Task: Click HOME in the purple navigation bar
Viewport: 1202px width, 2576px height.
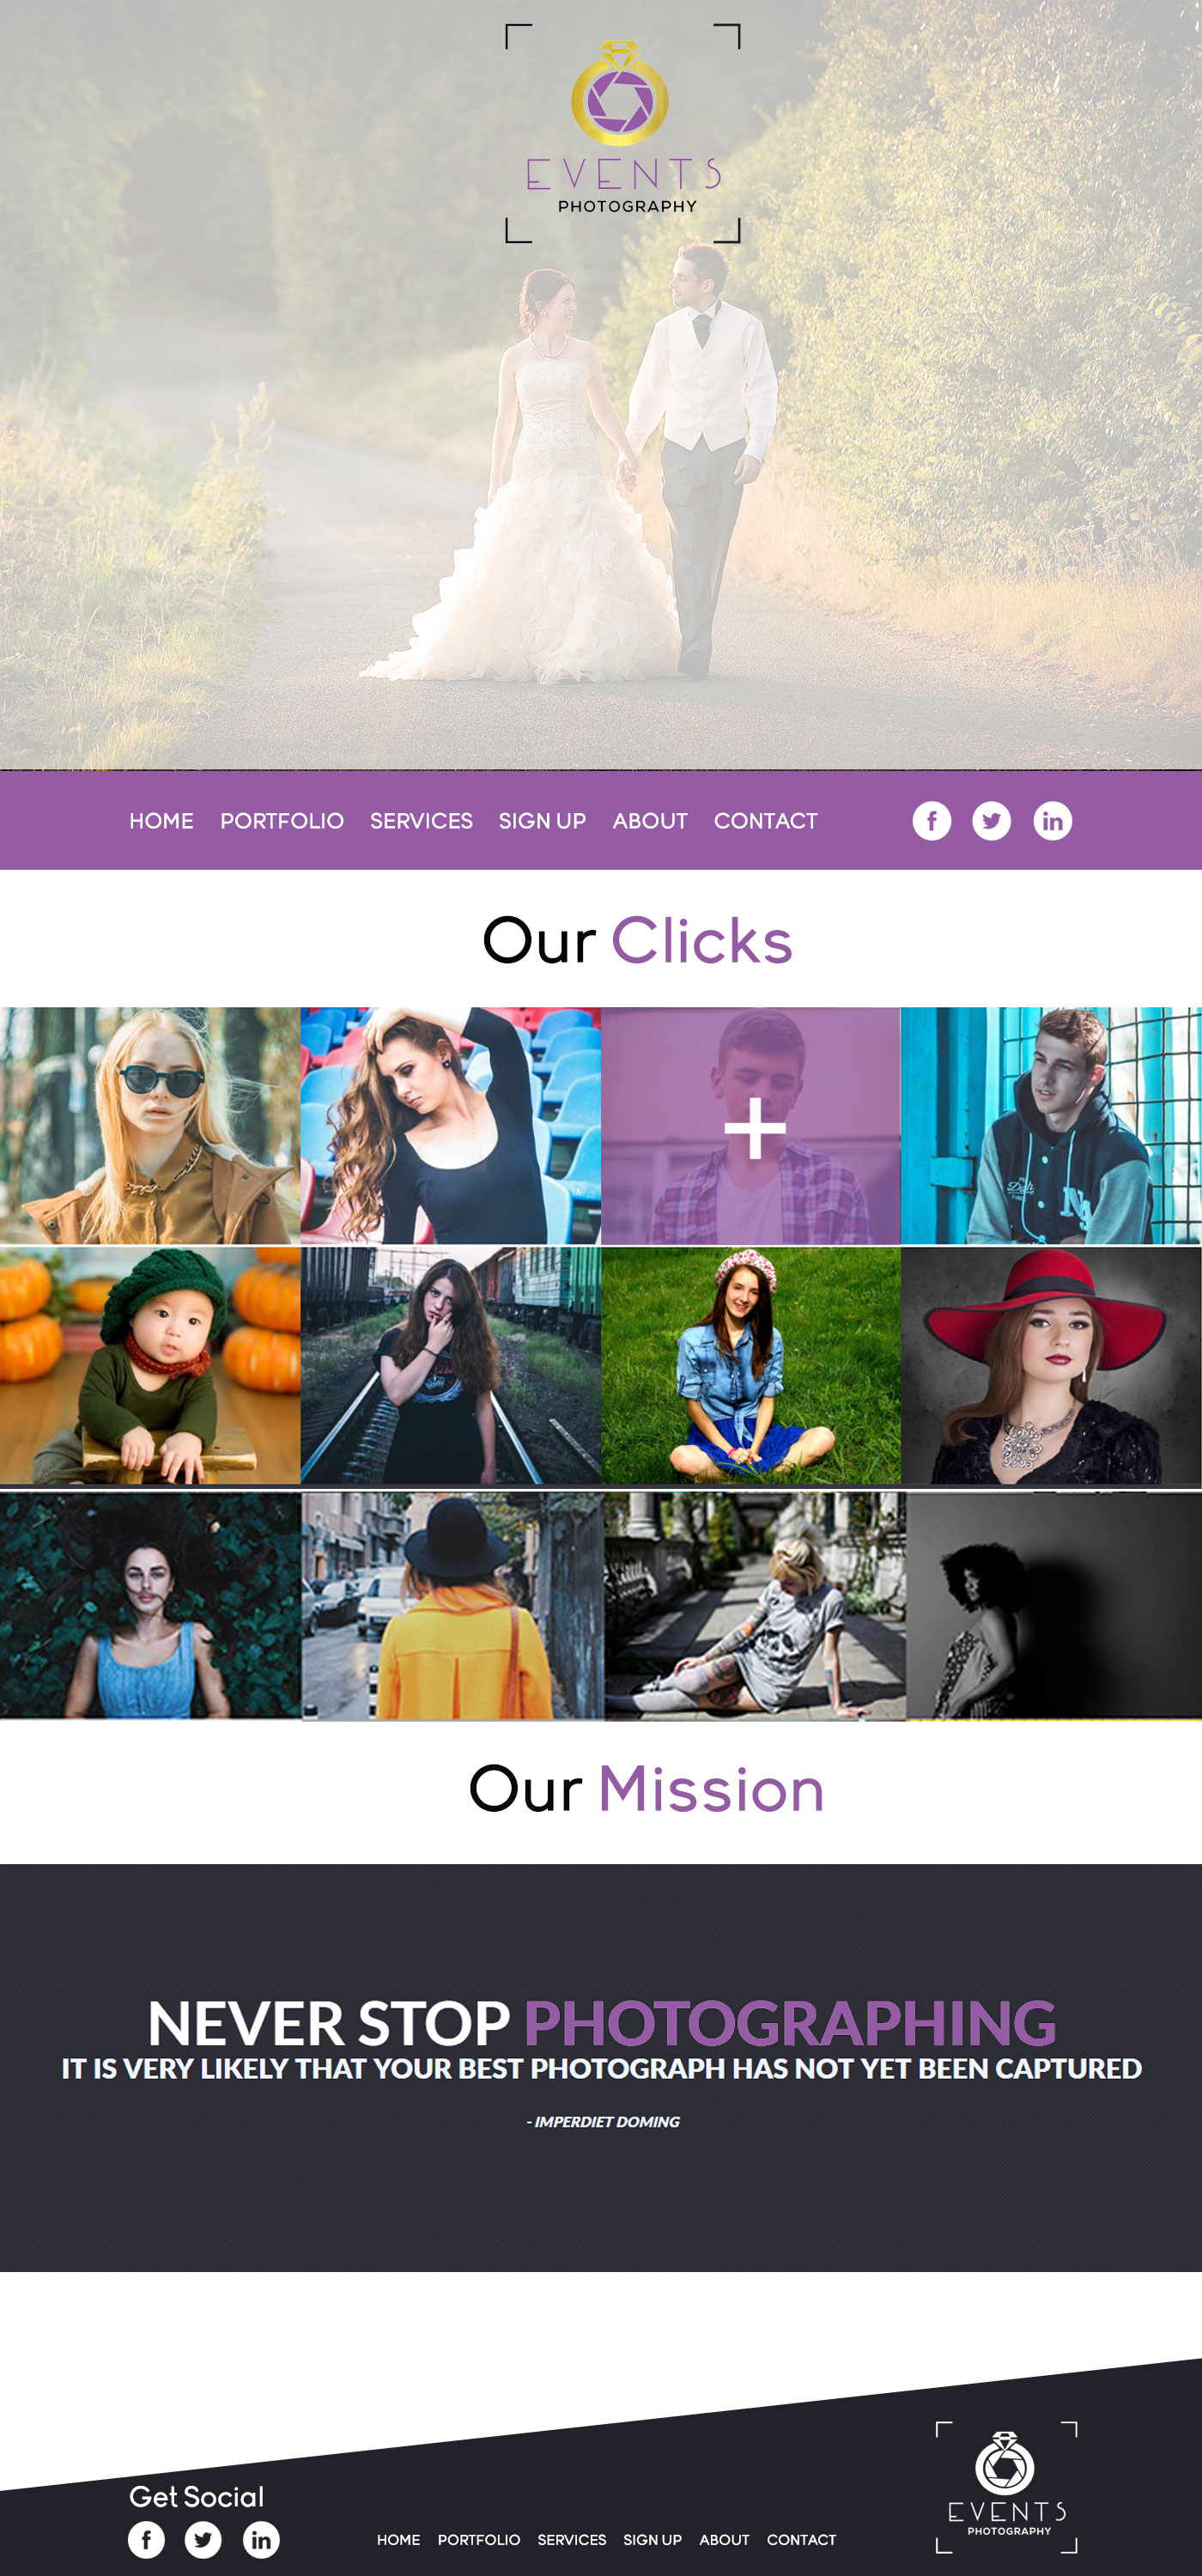Action: click(161, 821)
